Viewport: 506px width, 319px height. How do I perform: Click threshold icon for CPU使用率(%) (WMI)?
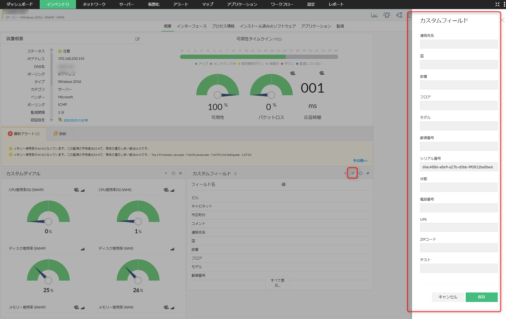166,190
